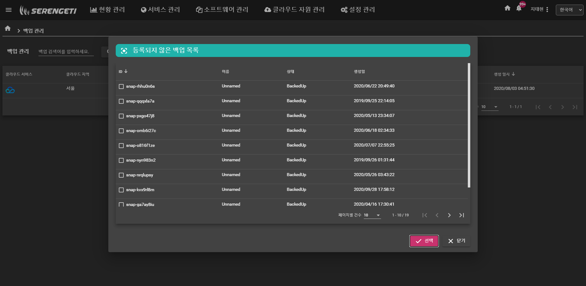Open the 클라우드 자원 관리 menu
586x286 pixels.
click(295, 10)
